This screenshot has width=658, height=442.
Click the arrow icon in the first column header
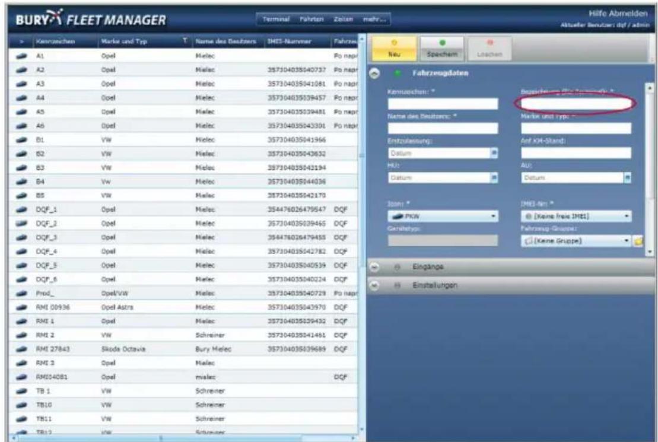[x=22, y=42]
